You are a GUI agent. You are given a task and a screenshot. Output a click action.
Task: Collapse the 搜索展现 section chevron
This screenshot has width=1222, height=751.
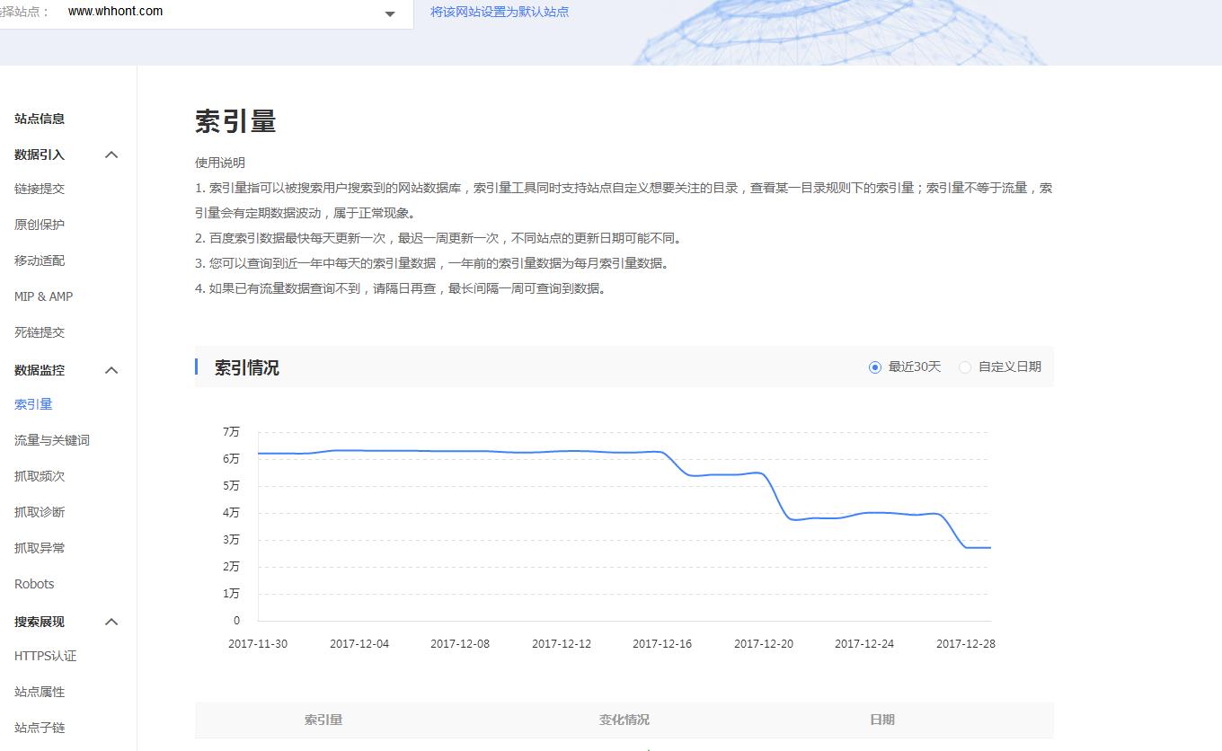(111, 622)
